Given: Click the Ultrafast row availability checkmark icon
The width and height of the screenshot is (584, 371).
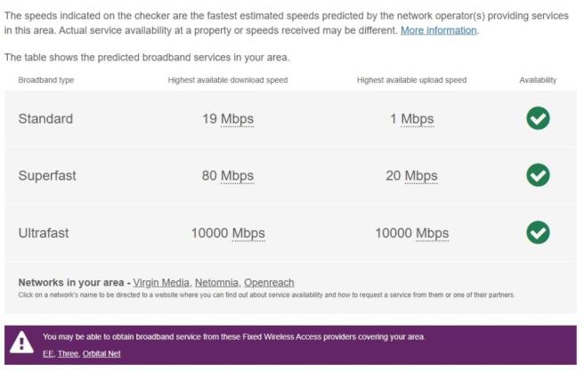Looking at the screenshot, I should click(x=538, y=232).
